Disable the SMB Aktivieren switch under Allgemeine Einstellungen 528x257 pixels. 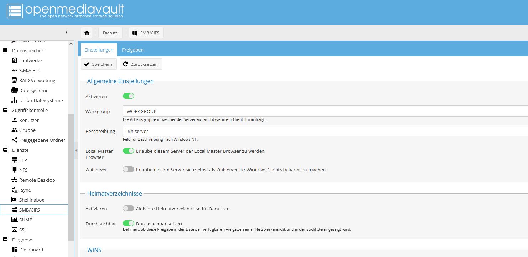pyautogui.click(x=129, y=96)
